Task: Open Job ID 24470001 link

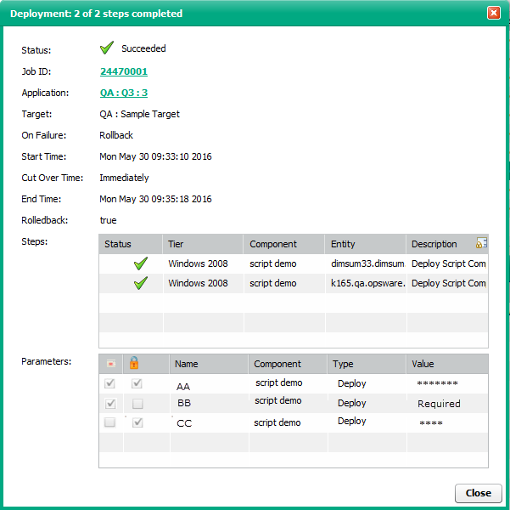Action: 124,72
